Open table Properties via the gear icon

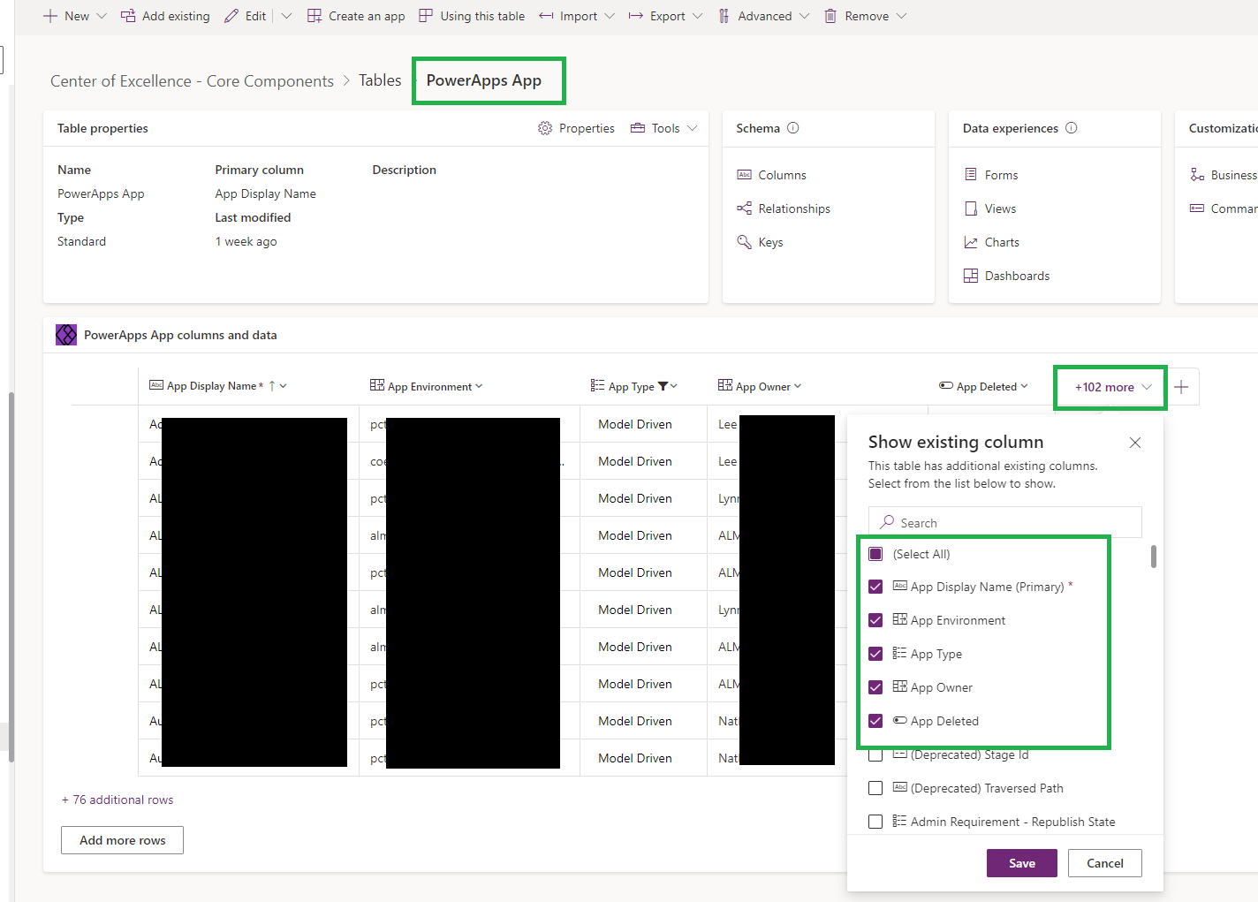coord(545,127)
